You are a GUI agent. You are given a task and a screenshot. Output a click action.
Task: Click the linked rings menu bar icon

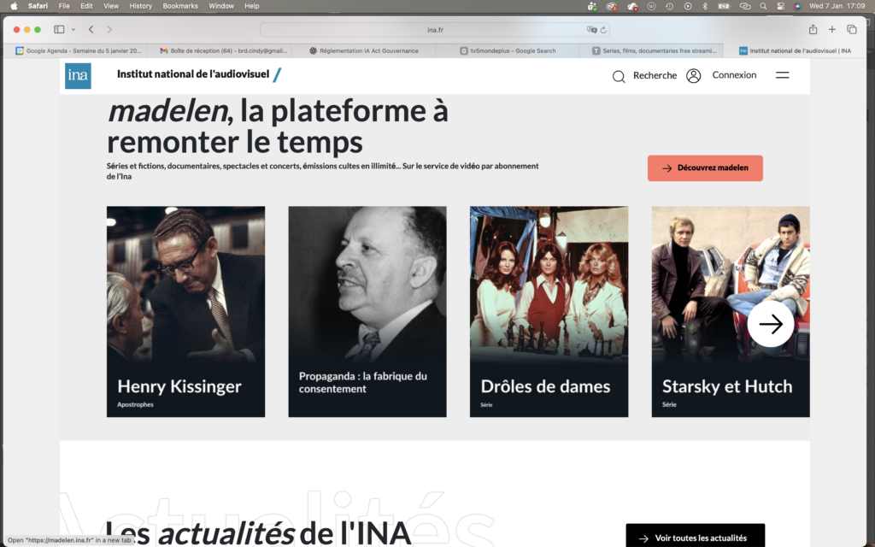coord(745,6)
